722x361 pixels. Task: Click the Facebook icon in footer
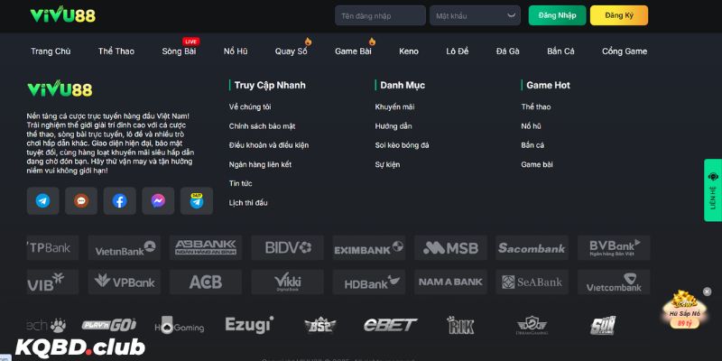[x=119, y=200]
